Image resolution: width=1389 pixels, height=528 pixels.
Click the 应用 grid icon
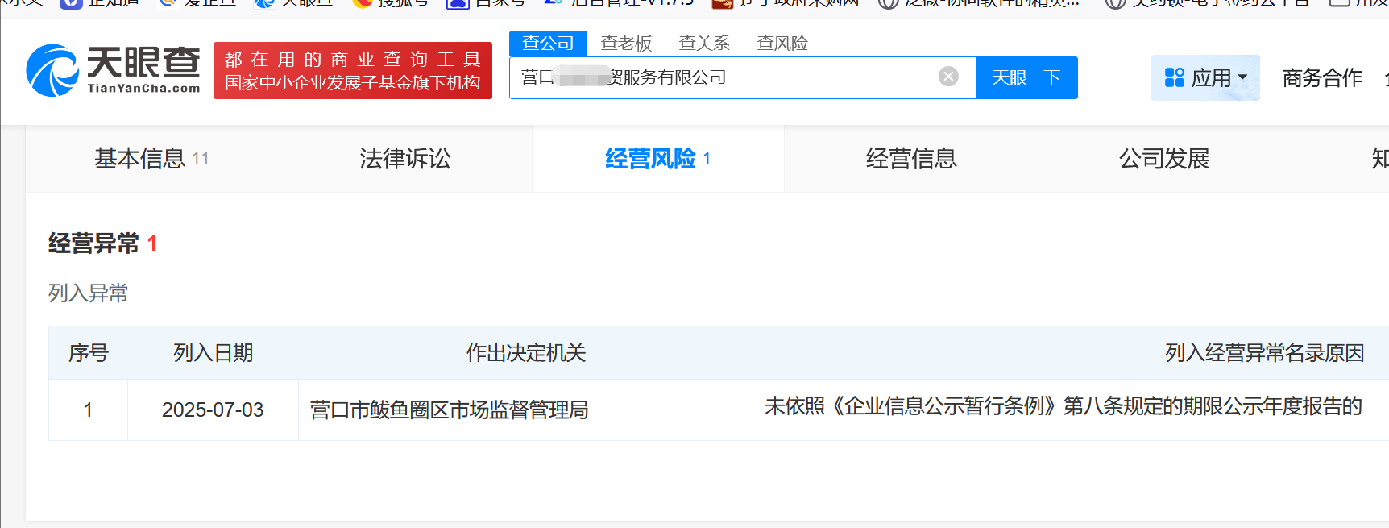point(1175,77)
